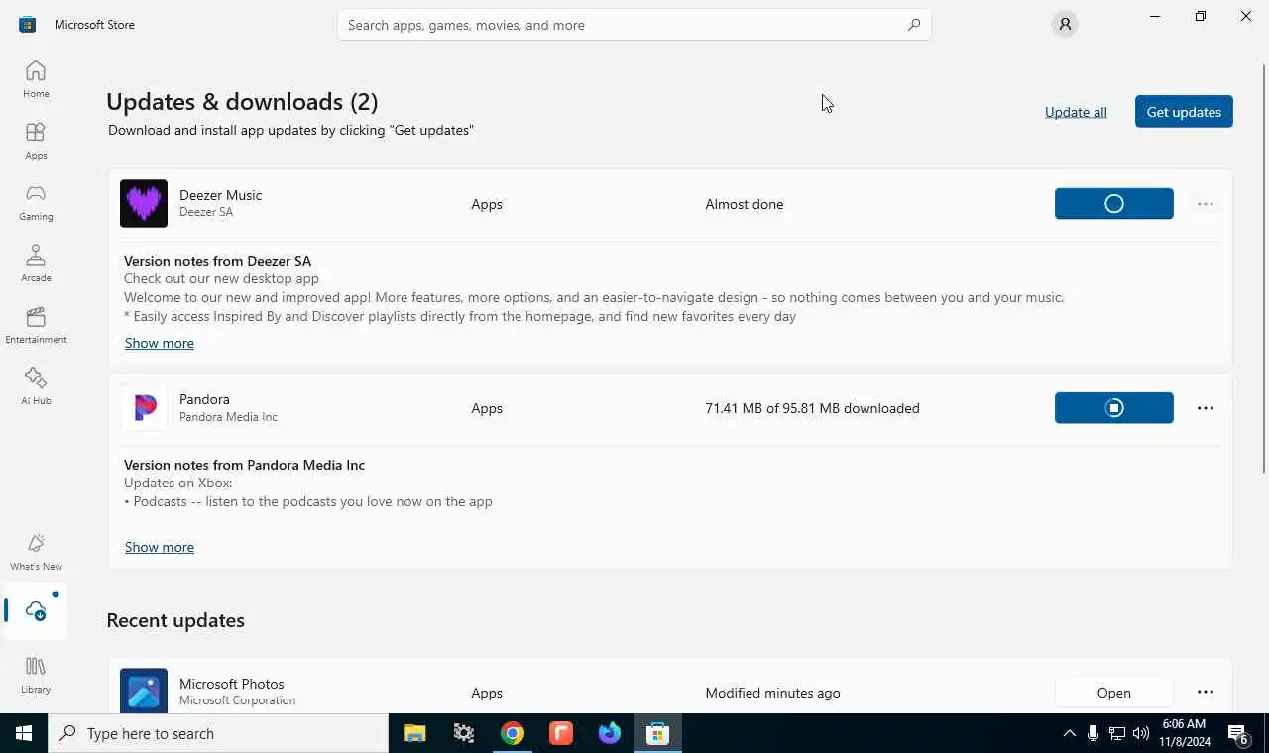Click the blue-purple app icon in taskbar
The image size is (1269, 753).
(x=610, y=733)
